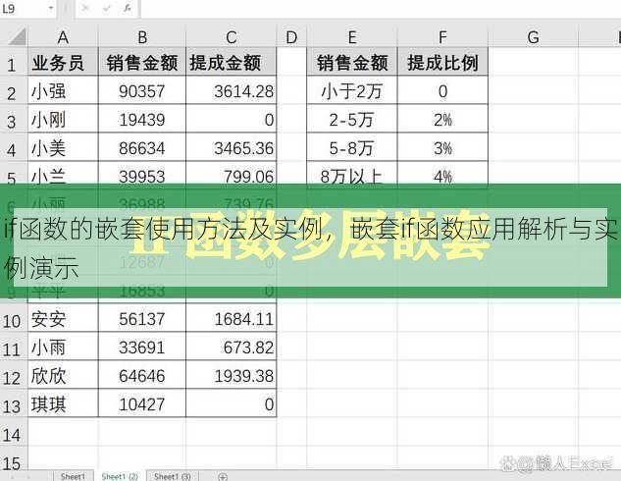Click cell 39953
The image size is (621, 481).
click(x=142, y=174)
